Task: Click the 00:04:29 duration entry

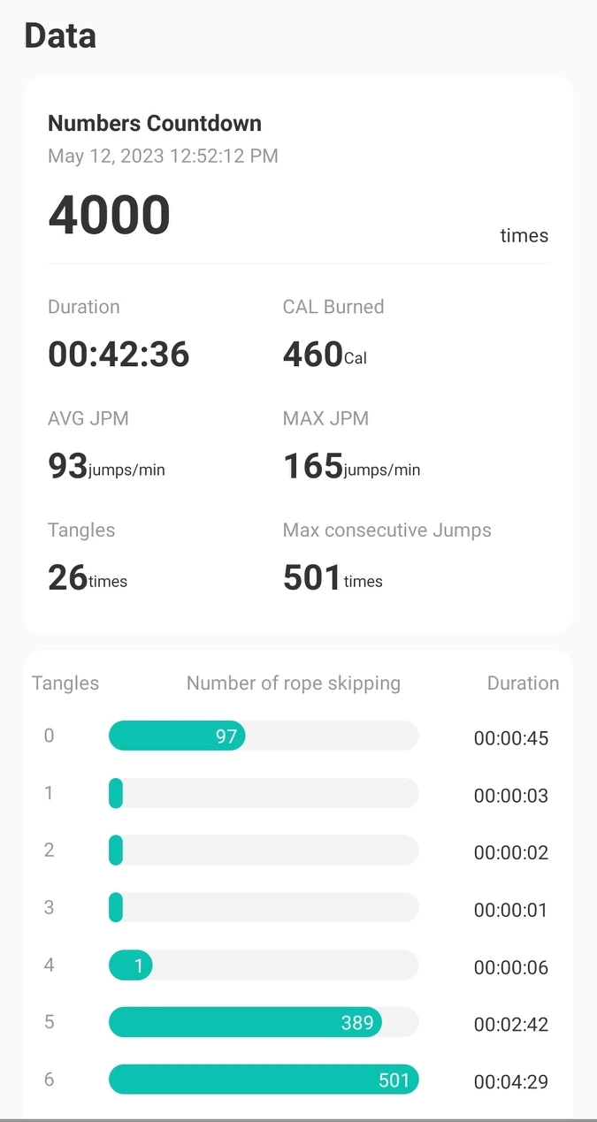Action: click(511, 1082)
